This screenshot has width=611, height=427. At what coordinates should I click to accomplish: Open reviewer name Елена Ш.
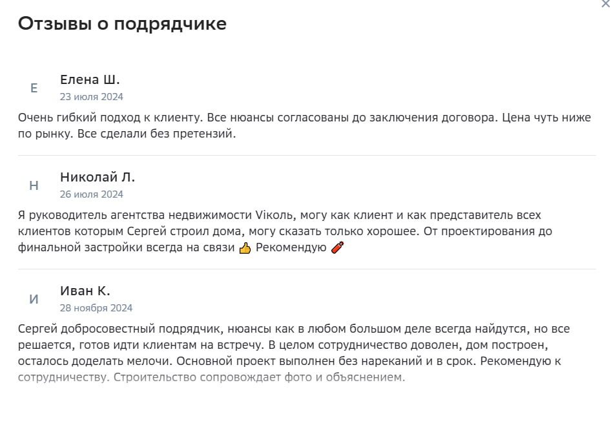pos(90,79)
